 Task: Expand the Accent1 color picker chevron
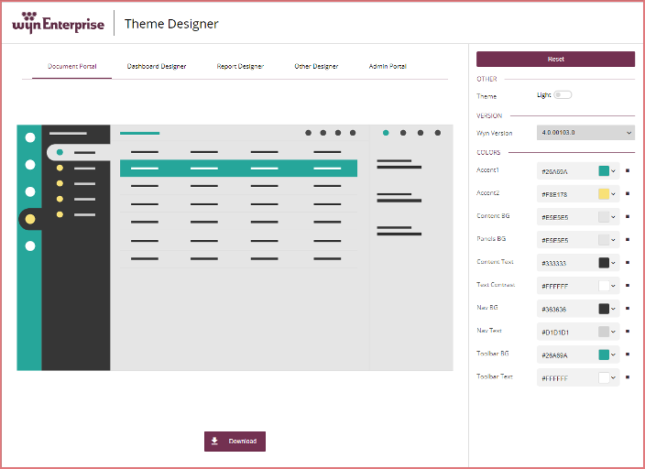614,171
